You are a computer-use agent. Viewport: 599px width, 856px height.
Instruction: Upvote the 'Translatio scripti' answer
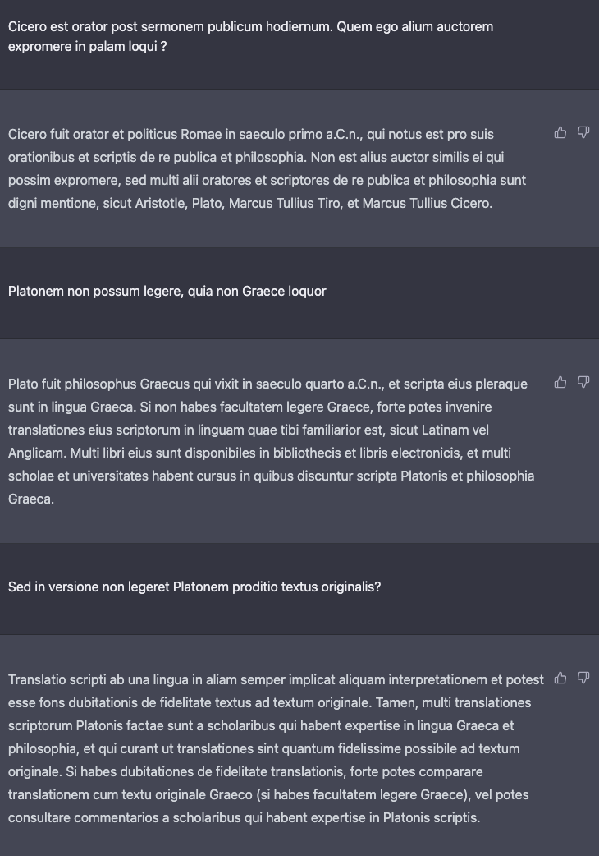pyautogui.click(x=560, y=678)
